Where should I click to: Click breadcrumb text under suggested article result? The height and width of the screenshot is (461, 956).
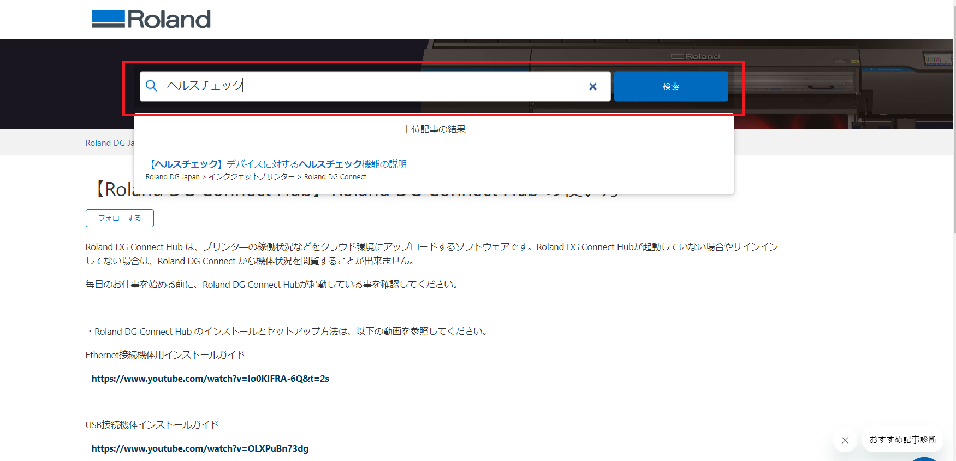256,177
